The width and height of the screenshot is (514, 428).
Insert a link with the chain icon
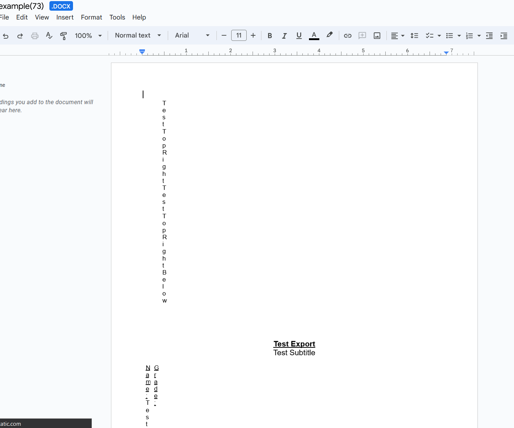[x=348, y=36]
